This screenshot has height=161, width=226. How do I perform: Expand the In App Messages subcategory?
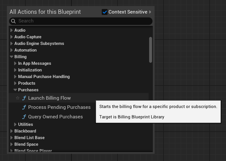(x=15, y=63)
